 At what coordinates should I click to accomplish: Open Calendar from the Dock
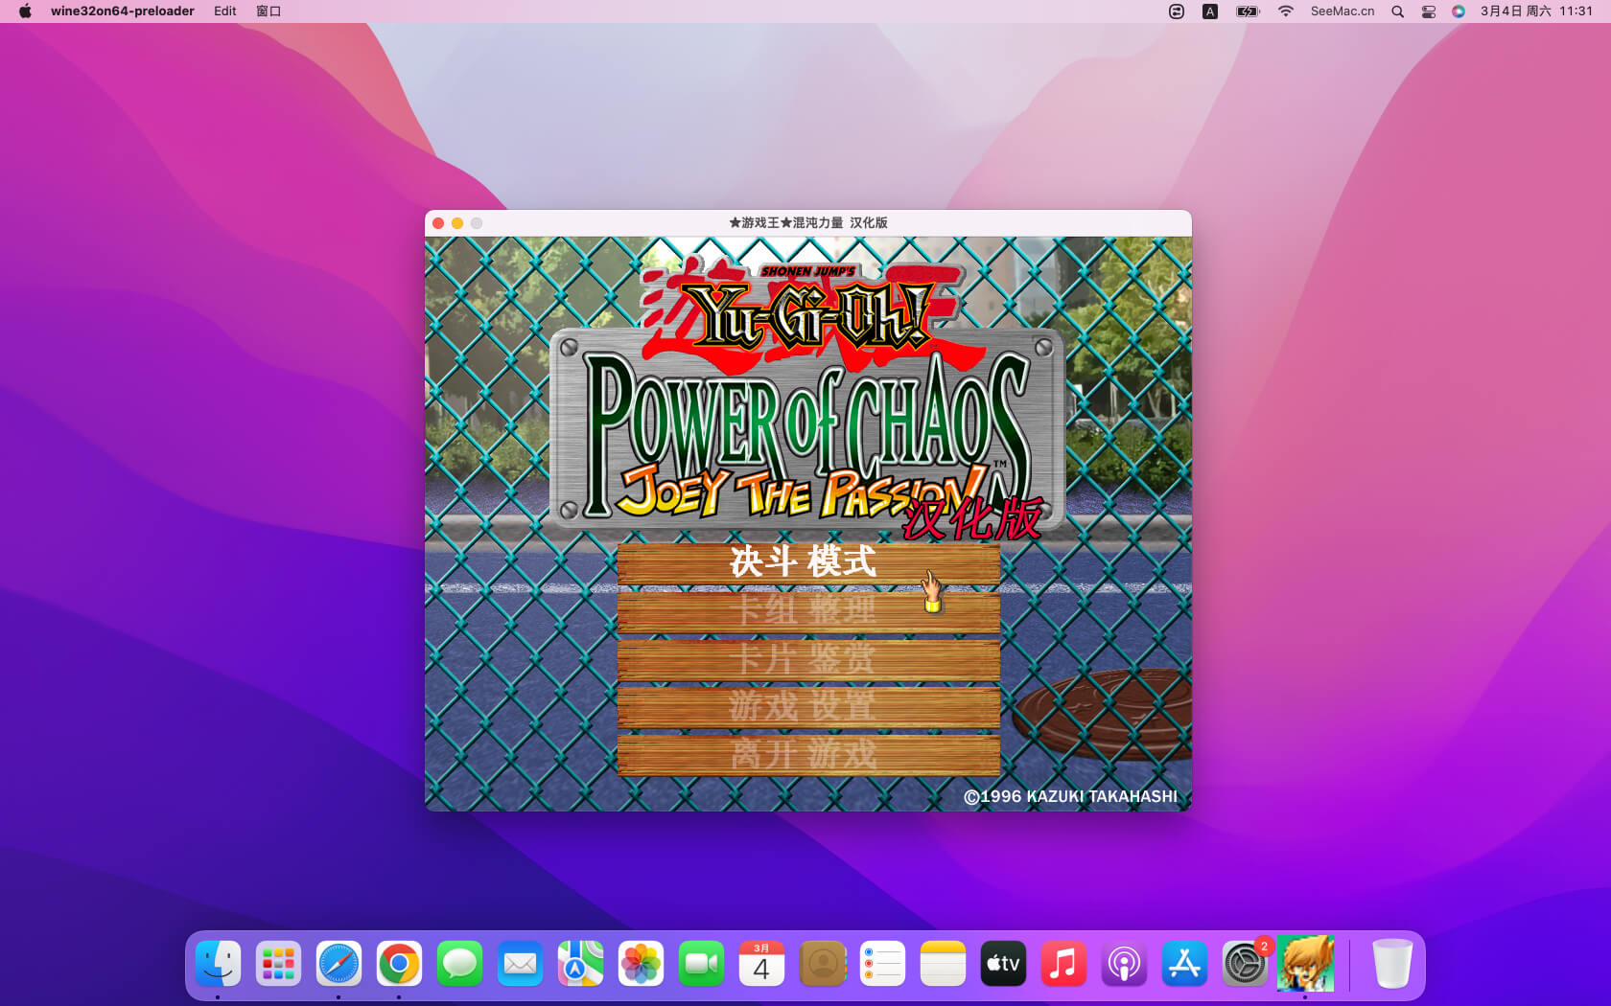pyautogui.click(x=761, y=963)
